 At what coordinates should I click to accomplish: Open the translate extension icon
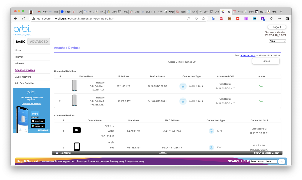(x=213, y=19)
